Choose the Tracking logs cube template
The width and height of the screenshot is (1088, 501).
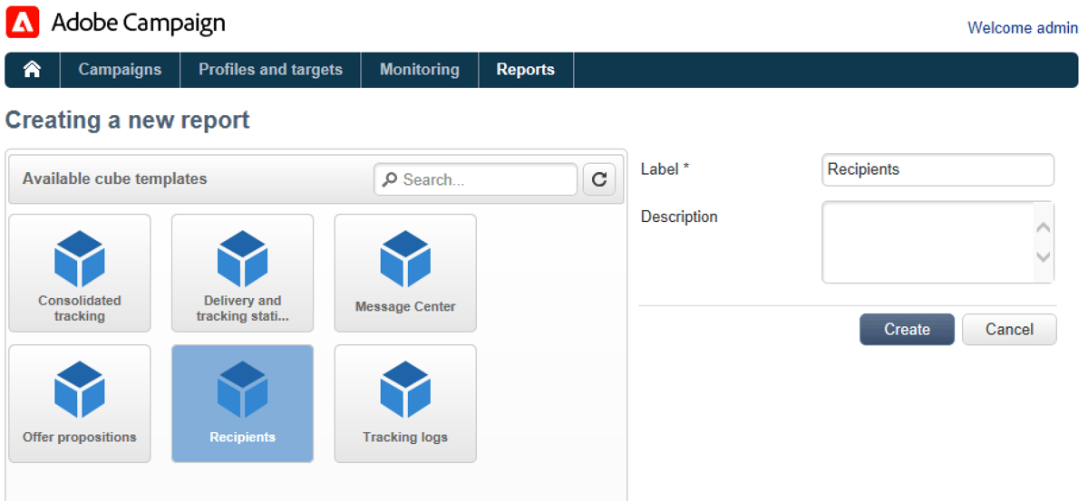(x=405, y=404)
